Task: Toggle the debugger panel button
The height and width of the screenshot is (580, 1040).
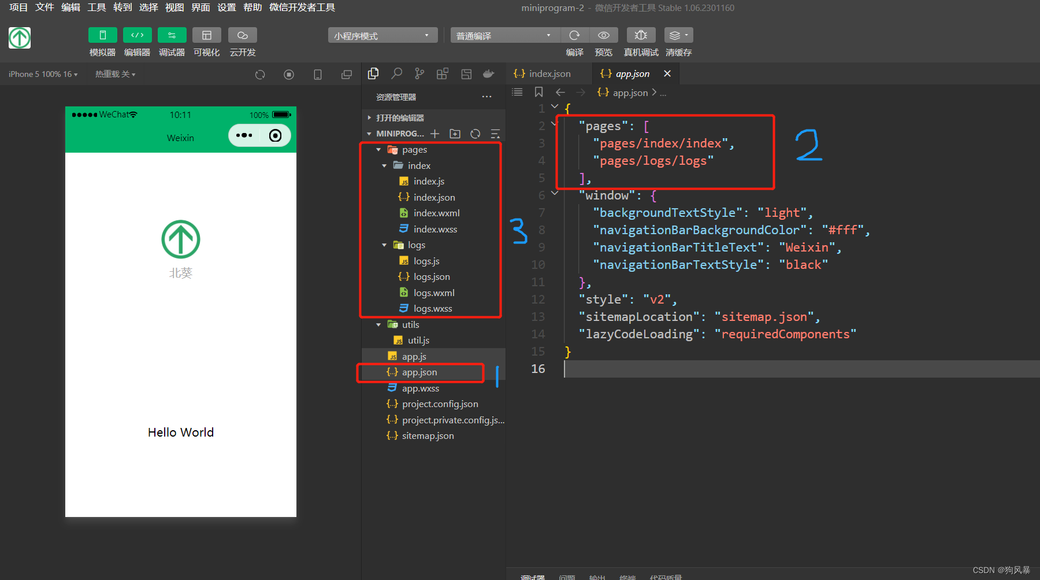Action: coord(172,35)
